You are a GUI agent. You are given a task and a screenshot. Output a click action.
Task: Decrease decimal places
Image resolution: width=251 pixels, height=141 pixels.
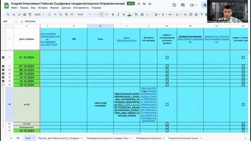point(60,14)
